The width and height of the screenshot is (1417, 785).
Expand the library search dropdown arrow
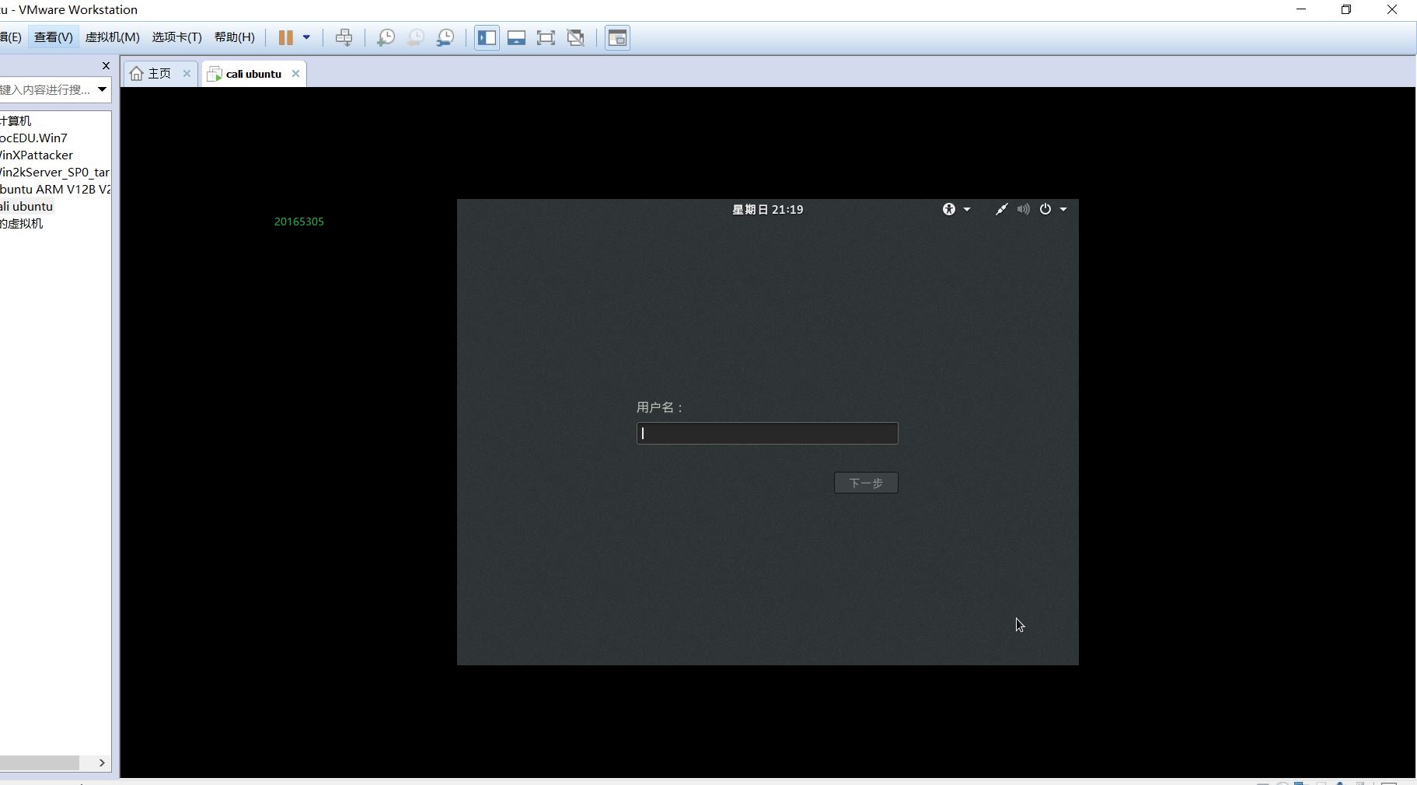[102, 89]
